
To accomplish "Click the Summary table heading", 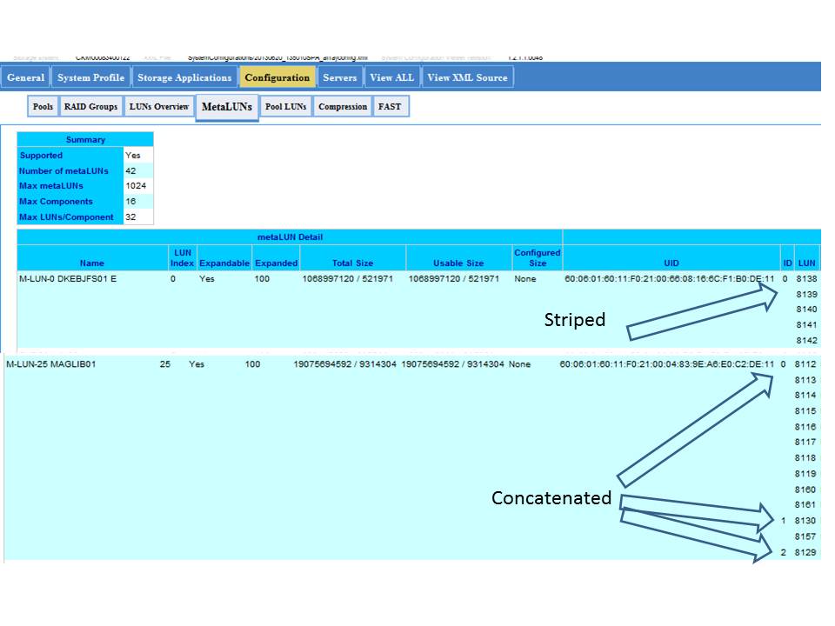I will [x=85, y=139].
